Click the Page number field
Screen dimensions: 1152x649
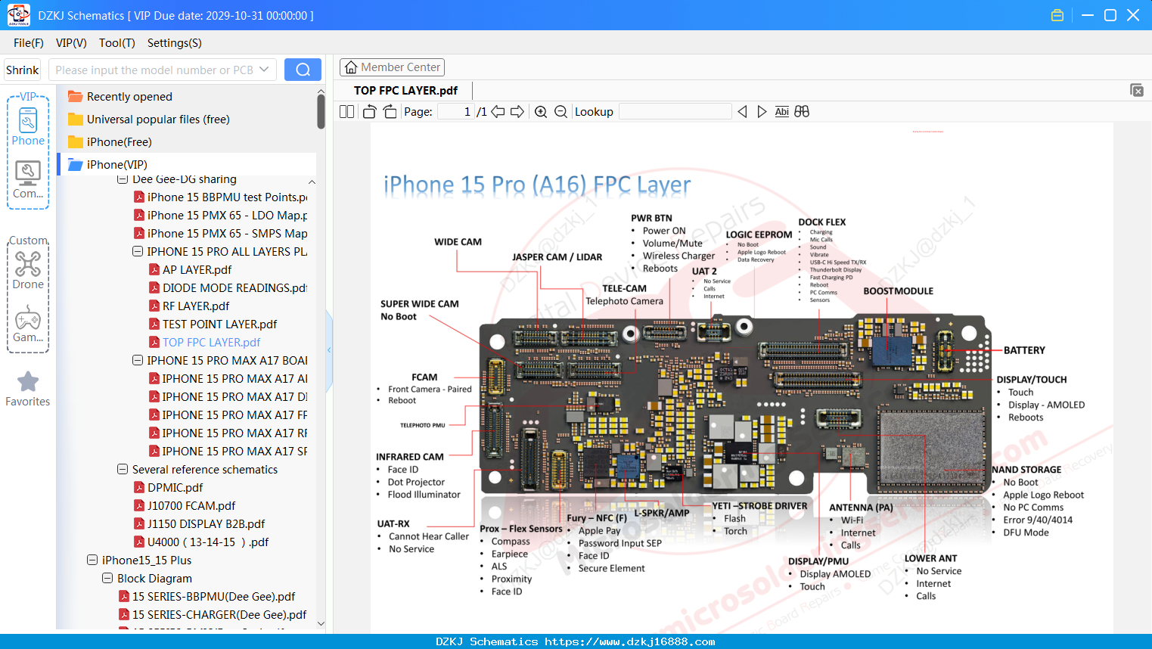pos(455,111)
